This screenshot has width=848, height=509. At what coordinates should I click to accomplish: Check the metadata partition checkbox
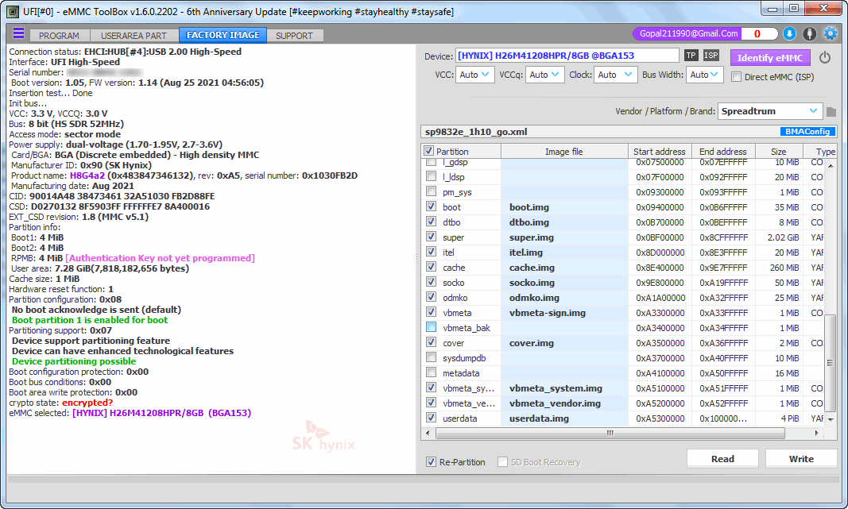point(431,373)
